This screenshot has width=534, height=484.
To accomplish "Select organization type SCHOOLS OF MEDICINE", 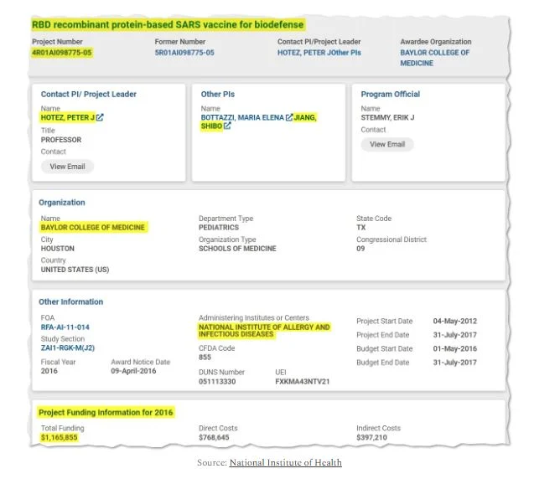I will [x=237, y=249].
